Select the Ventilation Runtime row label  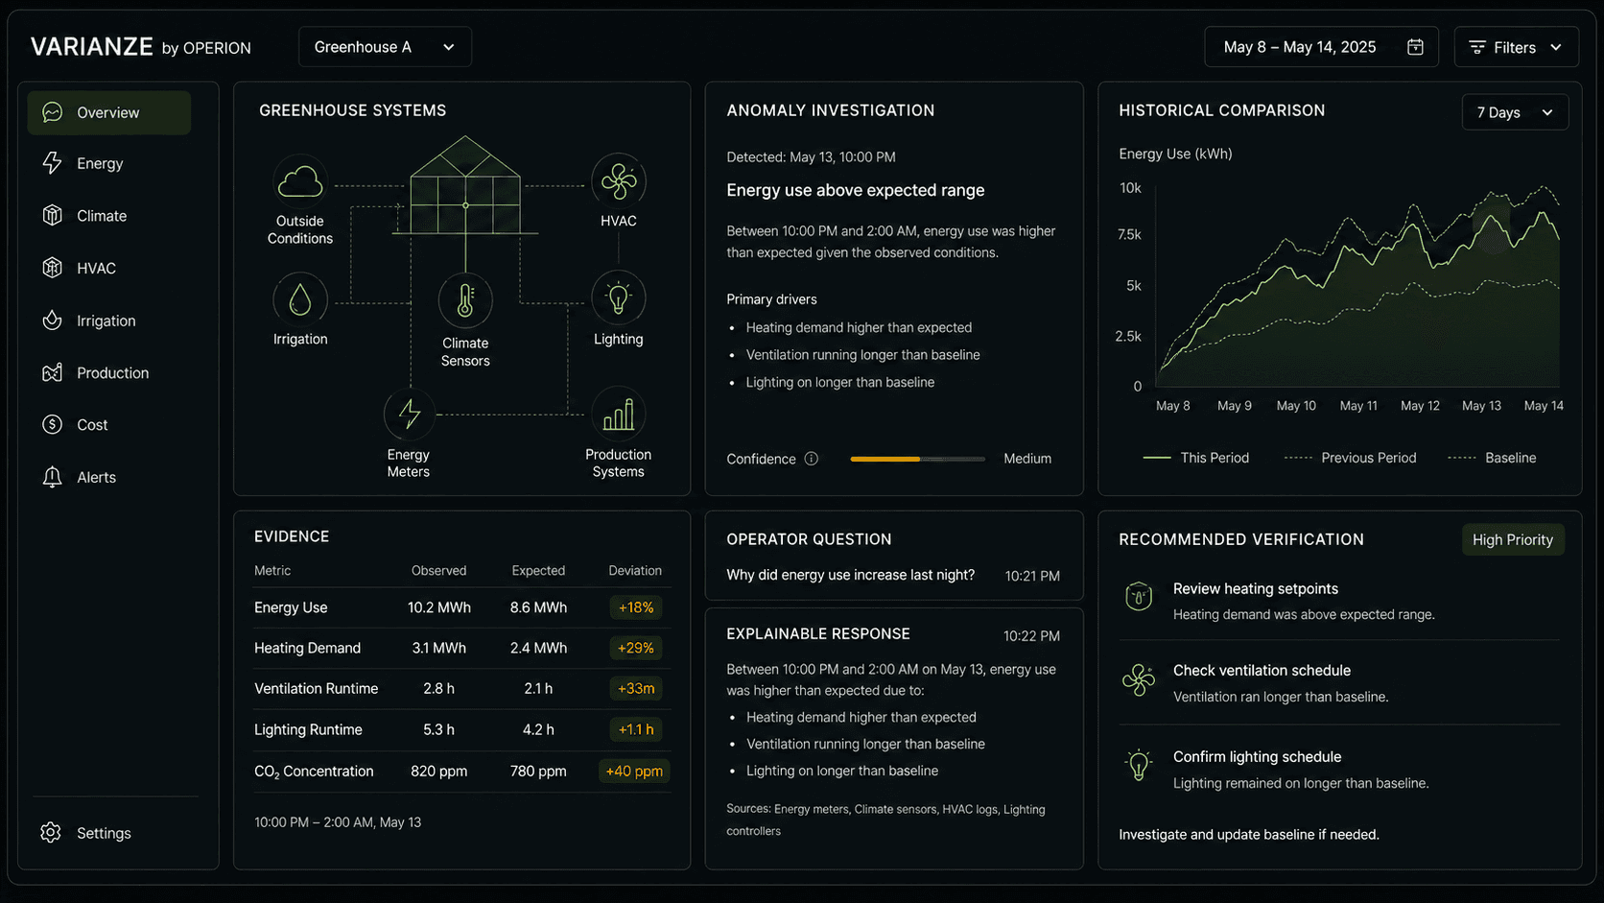[316, 688]
